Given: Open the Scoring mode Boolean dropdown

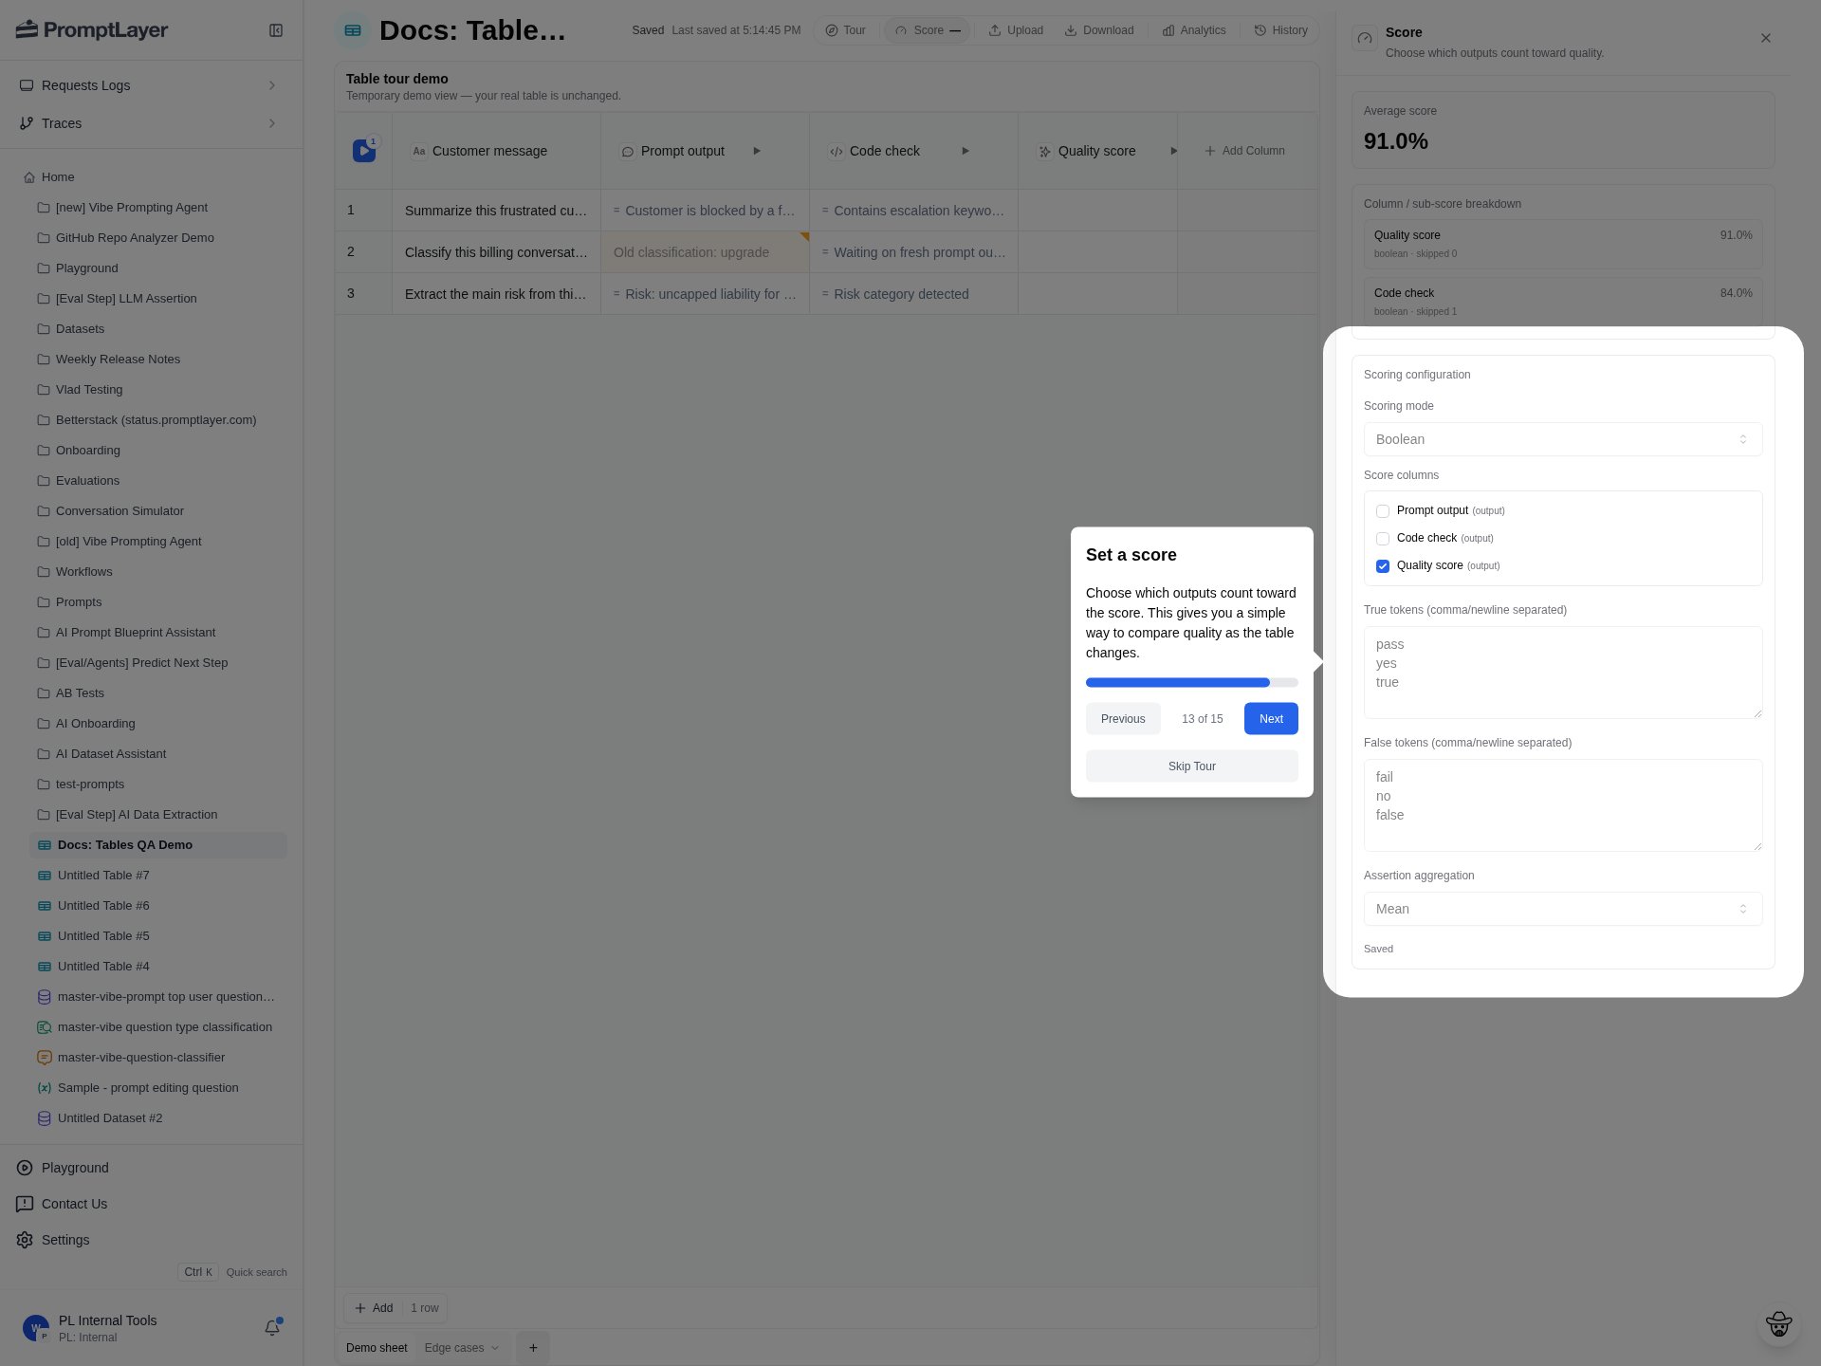Looking at the screenshot, I should [1563, 439].
